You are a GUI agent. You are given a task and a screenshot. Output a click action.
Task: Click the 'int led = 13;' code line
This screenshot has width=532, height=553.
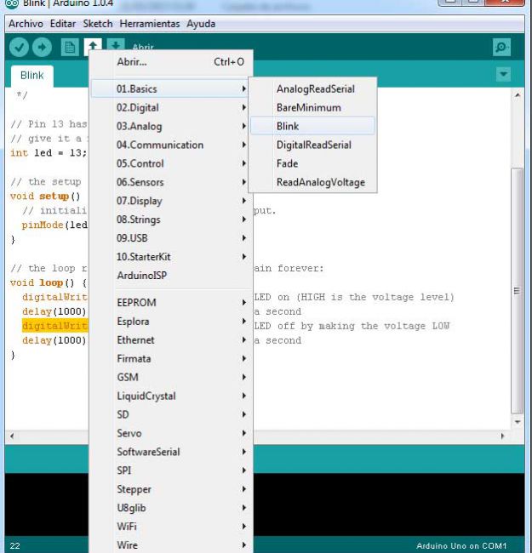pos(49,153)
